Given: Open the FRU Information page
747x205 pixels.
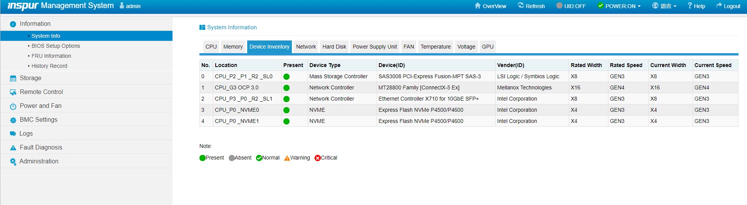Looking at the screenshot, I should coord(51,56).
